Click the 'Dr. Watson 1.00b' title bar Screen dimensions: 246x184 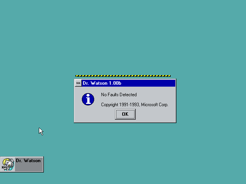point(128,83)
